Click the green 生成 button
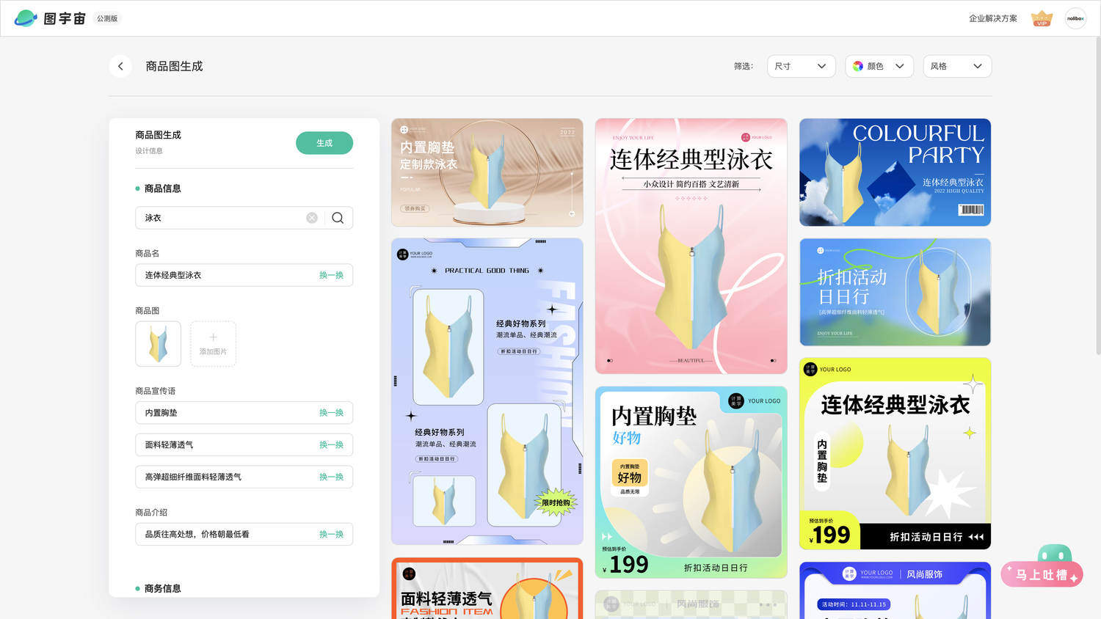 (324, 143)
